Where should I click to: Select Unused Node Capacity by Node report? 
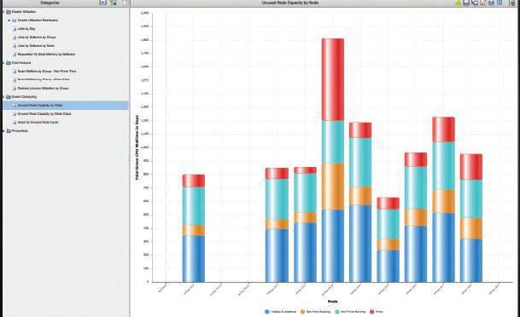(65, 105)
